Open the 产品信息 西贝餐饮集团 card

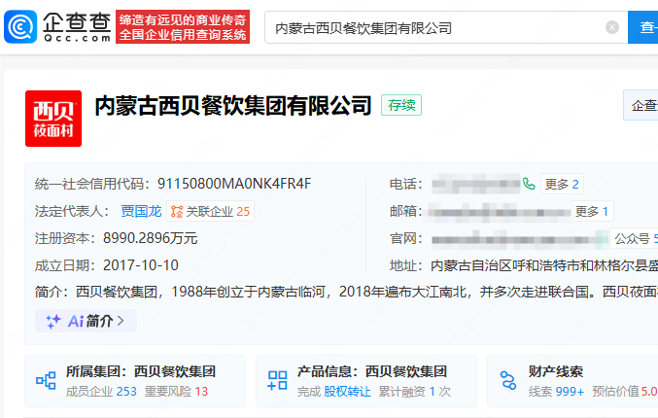tap(366, 381)
